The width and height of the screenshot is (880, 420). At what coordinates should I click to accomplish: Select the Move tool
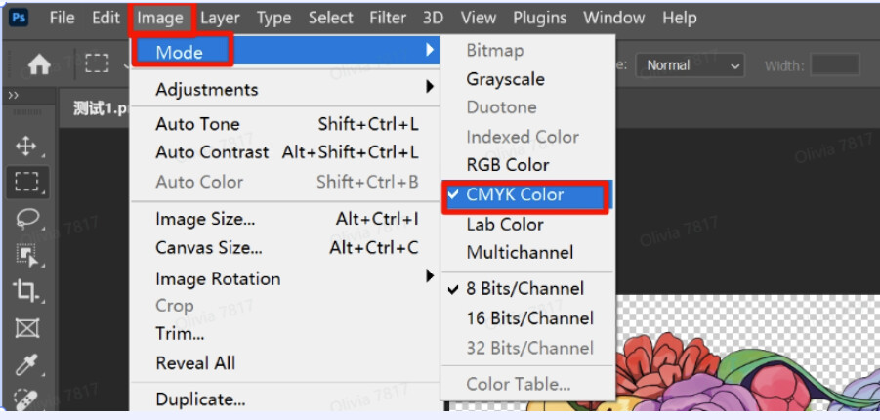coord(25,147)
